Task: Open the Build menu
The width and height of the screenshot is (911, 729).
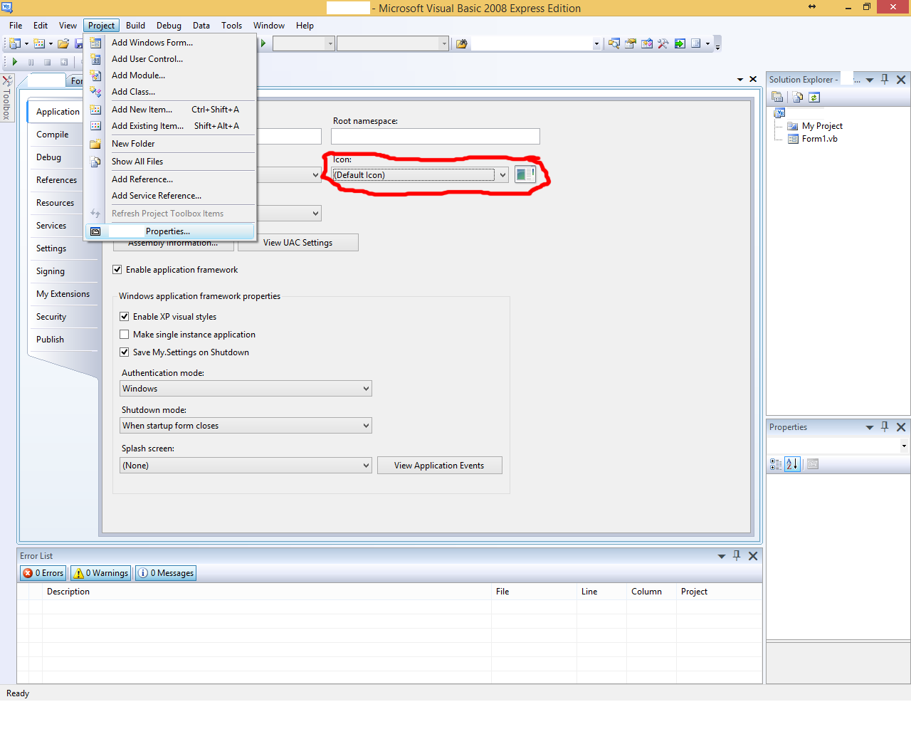Action: pyautogui.click(x=135, y=26)
